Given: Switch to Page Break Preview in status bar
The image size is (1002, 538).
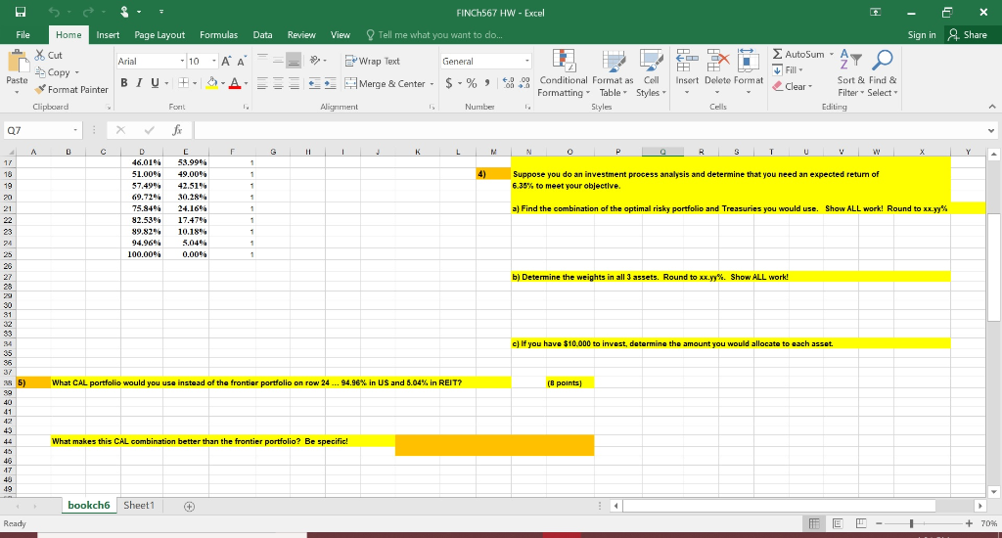Looking at the screenshot, I should [x=860, y=524].
